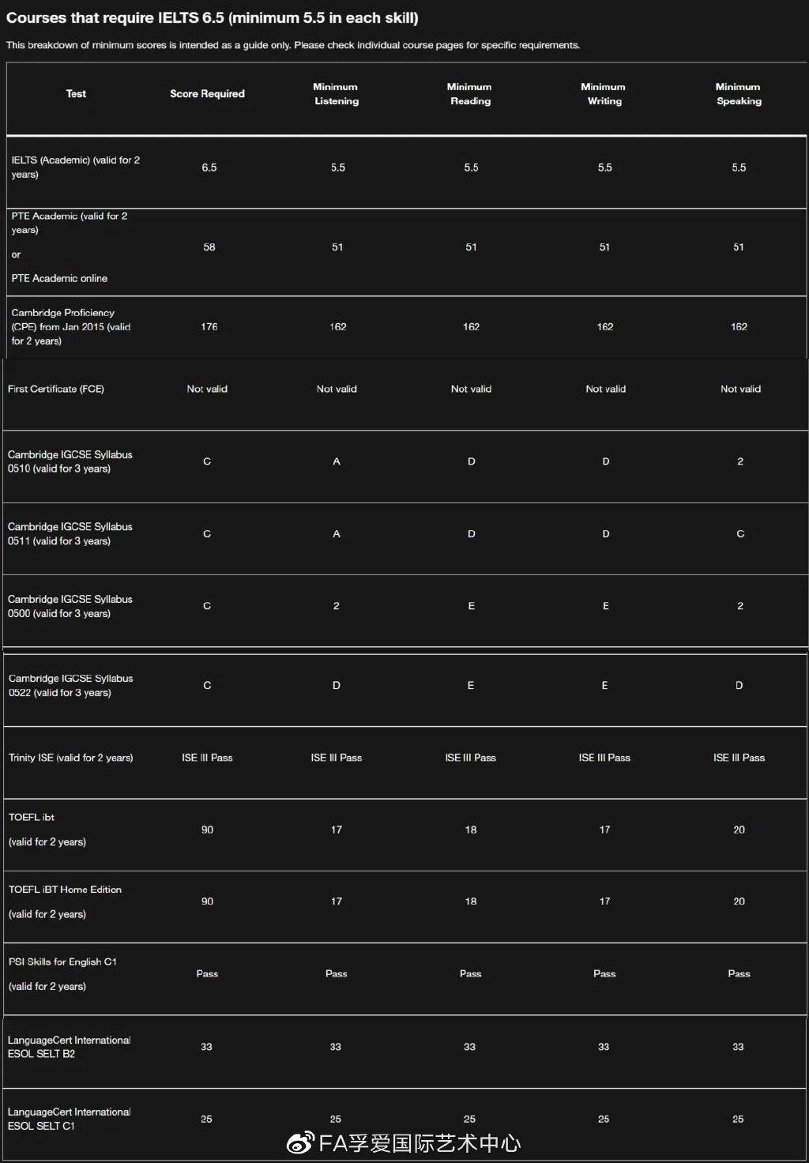Viewport: 809px width, 1163px height.
Task: Click the TOEFL iBT Home Edition label
Action: [65, 889]
